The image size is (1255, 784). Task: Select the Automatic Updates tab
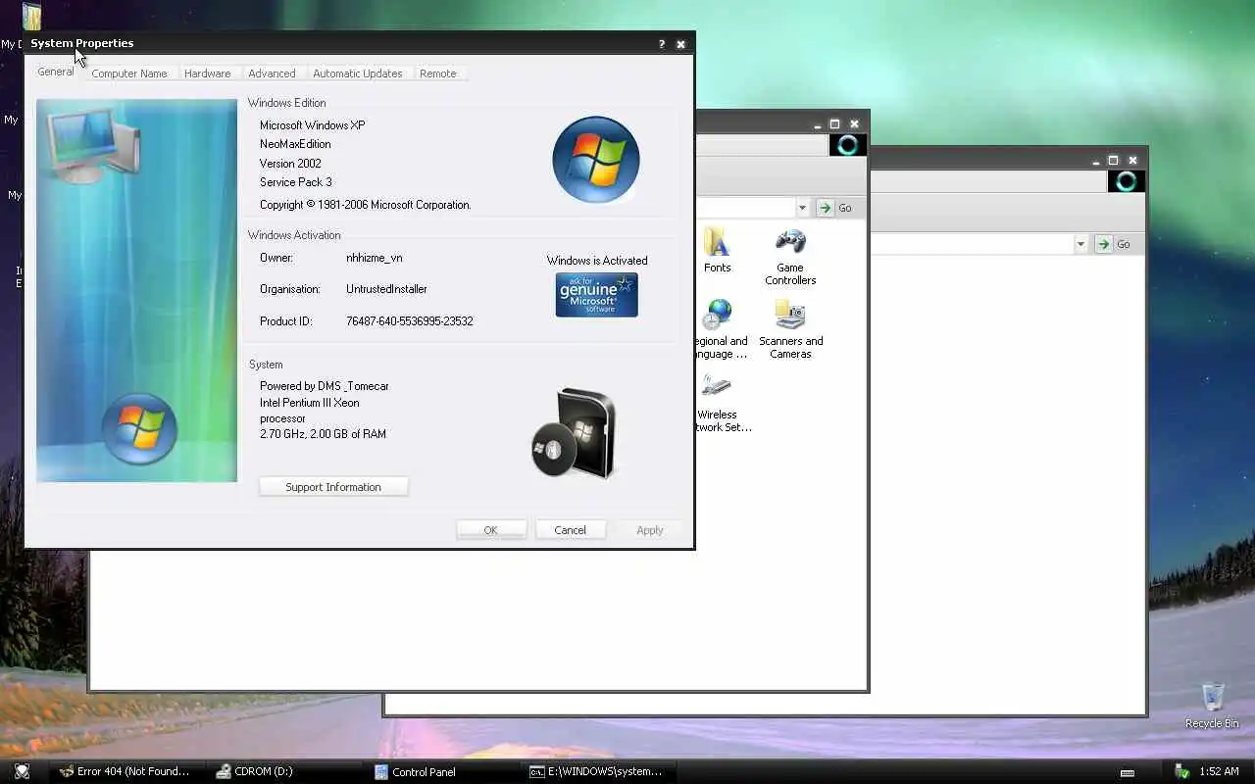pyautogui.click(x=358, y=73)
